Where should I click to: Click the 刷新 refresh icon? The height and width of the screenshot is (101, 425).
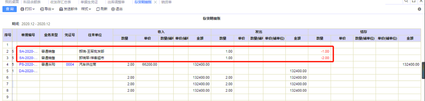(x=98, y=9)
